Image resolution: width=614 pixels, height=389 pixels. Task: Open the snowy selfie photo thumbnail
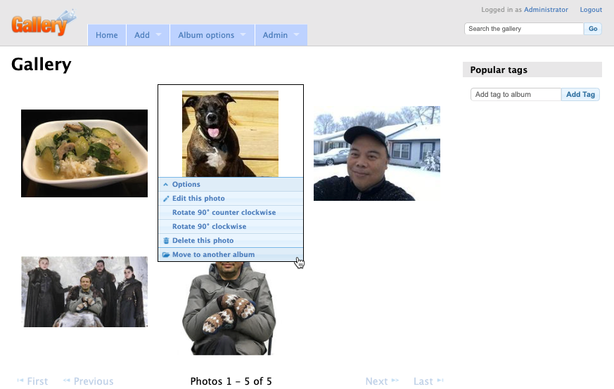coord(377,153)
